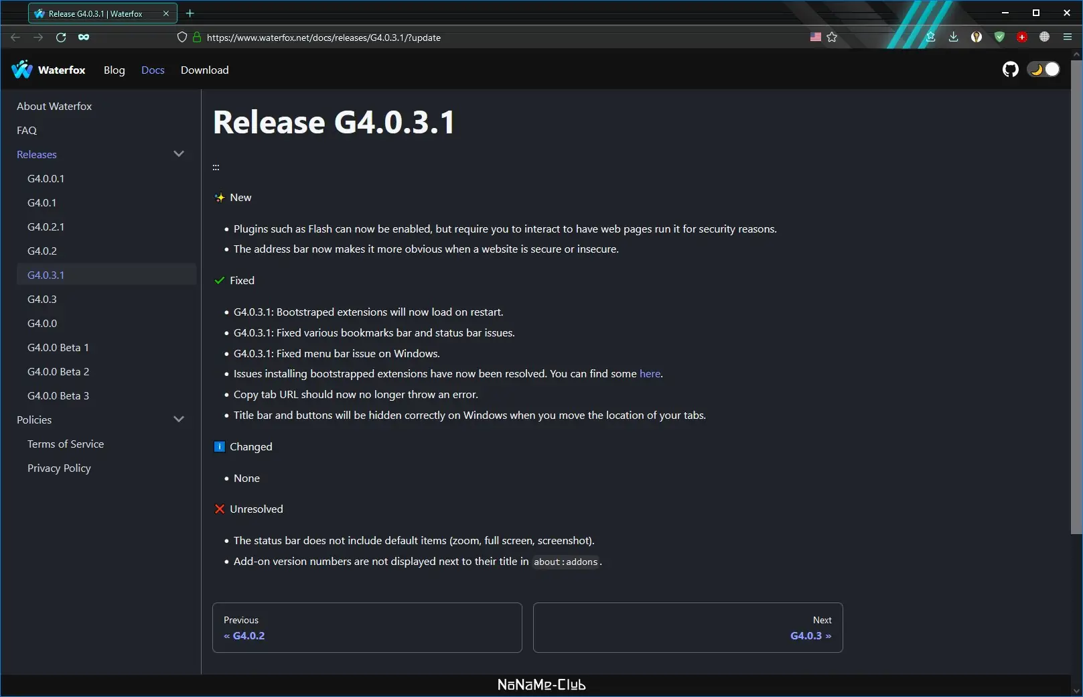Open the Privacy Policy page
1083x697 pixels.
click(59, 468)
